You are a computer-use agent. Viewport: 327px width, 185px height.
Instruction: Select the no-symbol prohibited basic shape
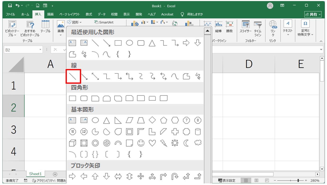point(107,143)
